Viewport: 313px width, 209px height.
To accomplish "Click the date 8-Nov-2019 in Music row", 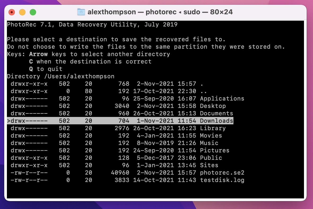I will [155, 143].
